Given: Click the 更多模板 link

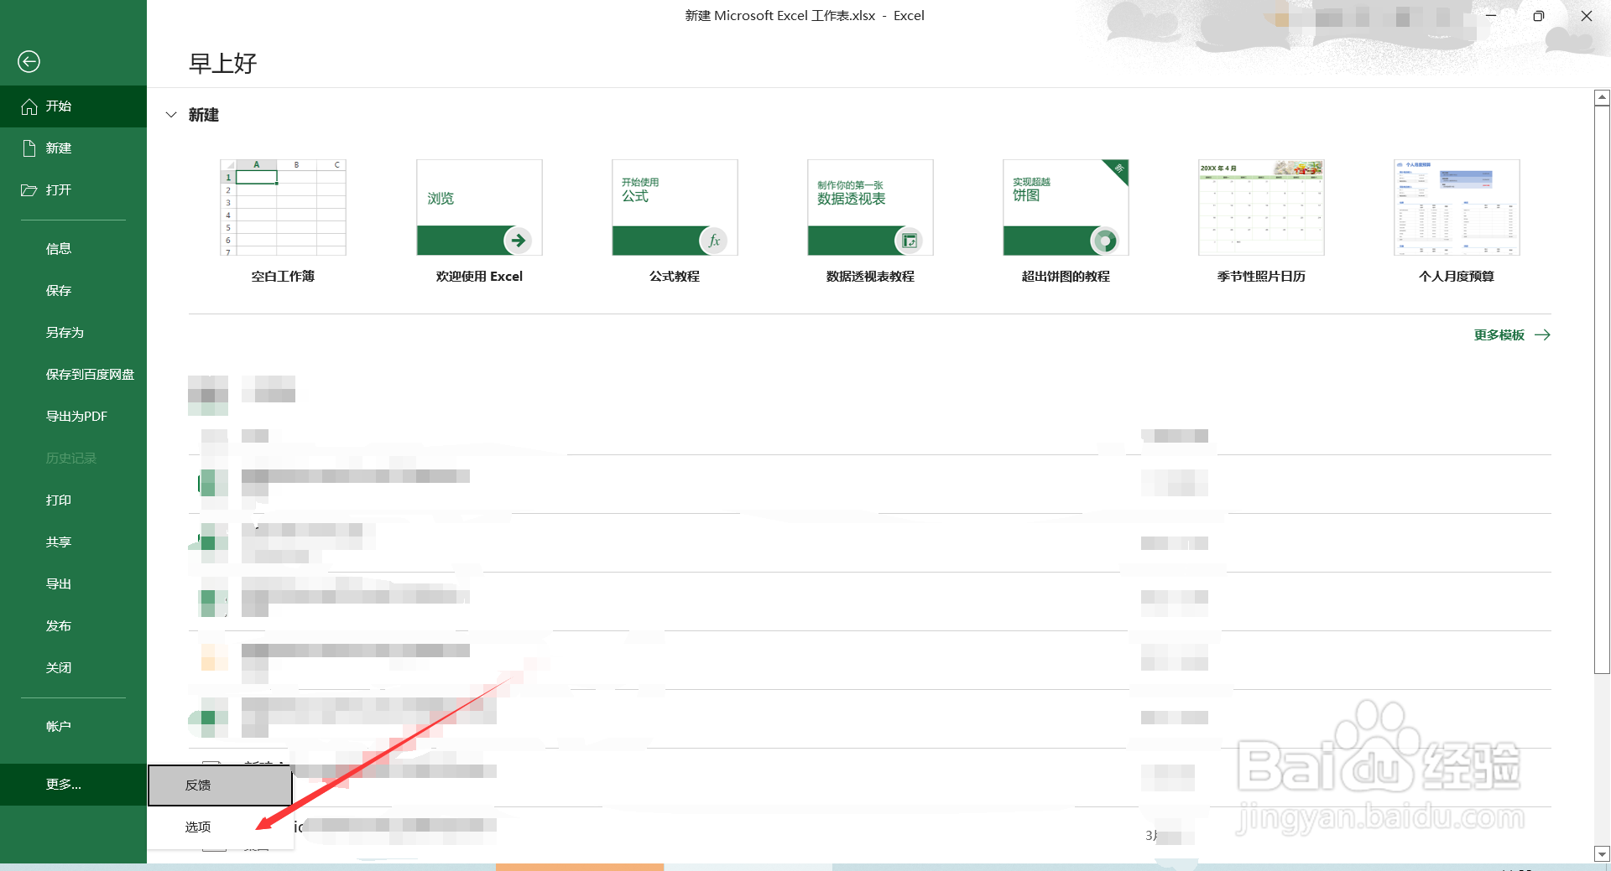Looking at the screenshot, I should click(1512, 335).
